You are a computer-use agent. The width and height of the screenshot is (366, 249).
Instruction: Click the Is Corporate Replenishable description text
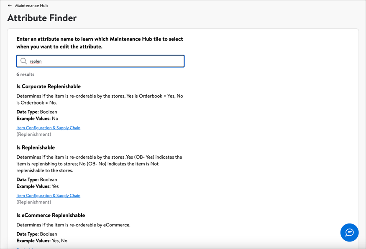[100, 99]
